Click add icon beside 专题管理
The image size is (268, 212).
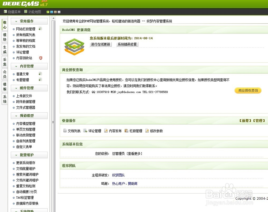[40, 80]
